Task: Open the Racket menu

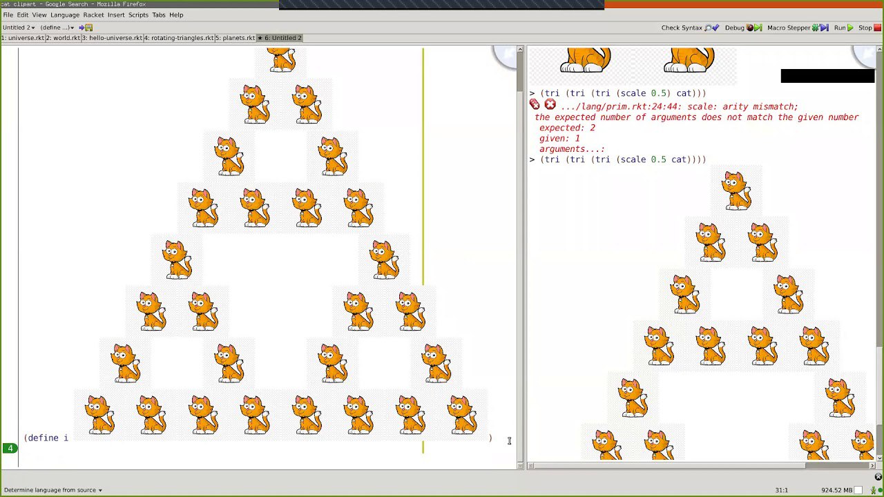Action: coord(93,14)
